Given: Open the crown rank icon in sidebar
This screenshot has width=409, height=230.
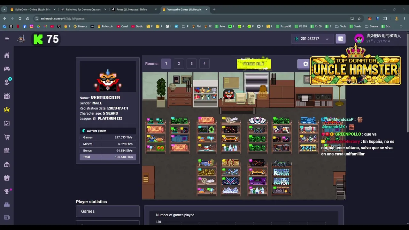Looking at the screenshot, I should 7,110.
